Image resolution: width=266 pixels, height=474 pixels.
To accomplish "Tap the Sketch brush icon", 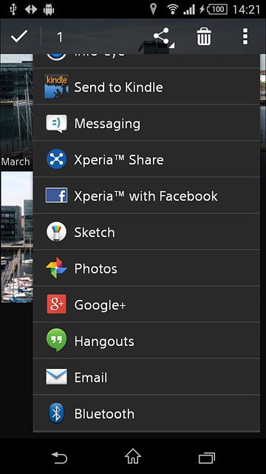I will tap(56, 232).
